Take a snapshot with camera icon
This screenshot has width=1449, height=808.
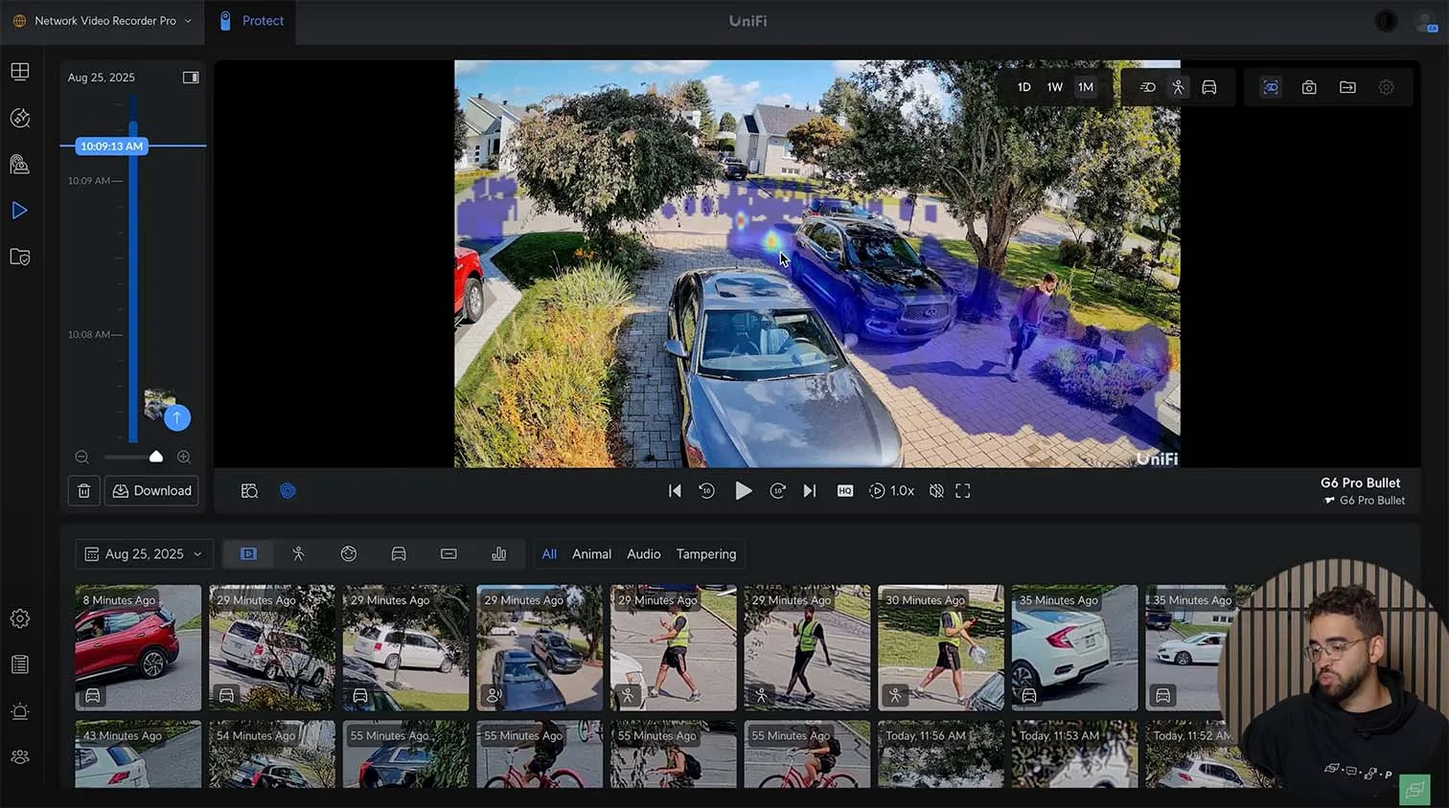click(1309, 87)
